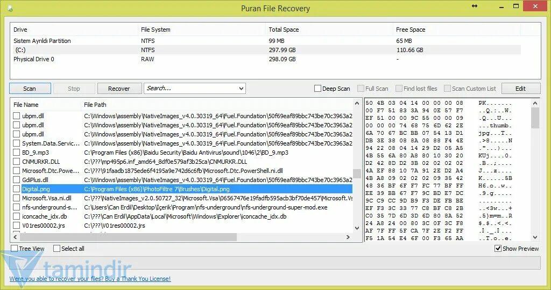Click into the Search field
551x290 pixels.
tap(190, 89)
